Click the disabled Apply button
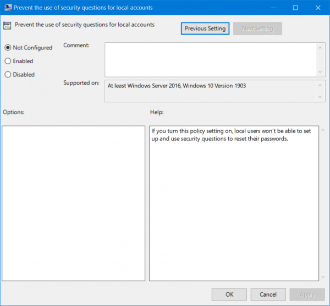This screenshot has height=306, width=330. (307, 294)
